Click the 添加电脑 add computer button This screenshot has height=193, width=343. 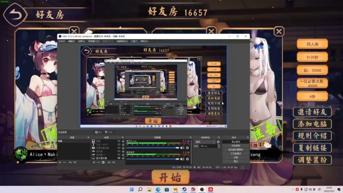[x=312, y=124]
